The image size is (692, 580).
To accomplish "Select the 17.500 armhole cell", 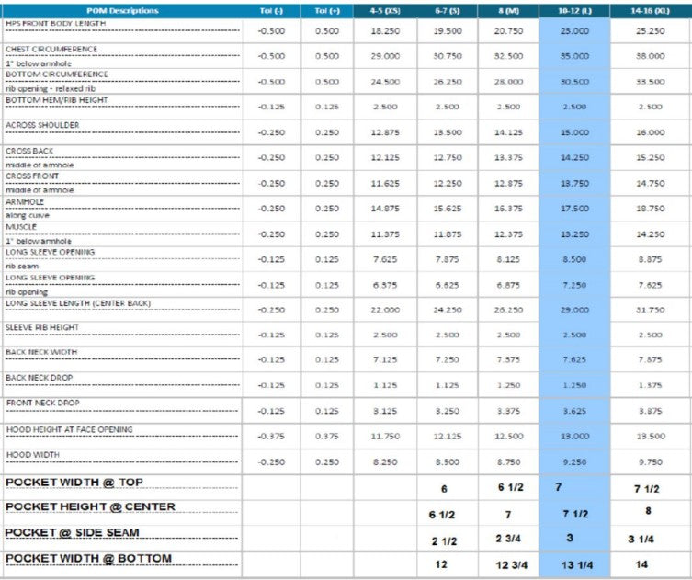I will 573,209.
